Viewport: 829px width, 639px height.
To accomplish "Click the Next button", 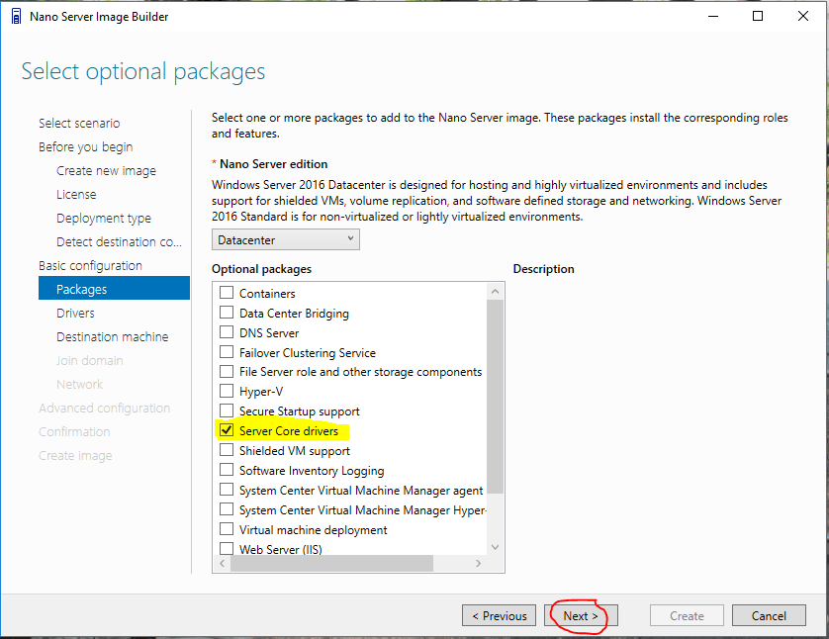I will point(581,615).
